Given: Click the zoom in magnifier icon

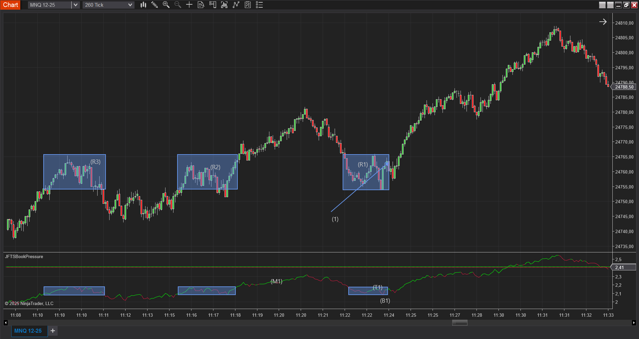Looking at the screenshot, I should pyautogui.click(x=166, y=5).
